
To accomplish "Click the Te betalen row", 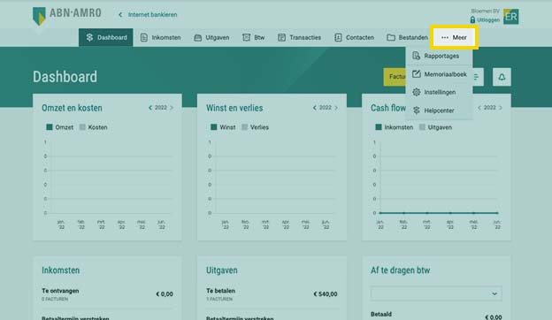I will click(272, 294).
